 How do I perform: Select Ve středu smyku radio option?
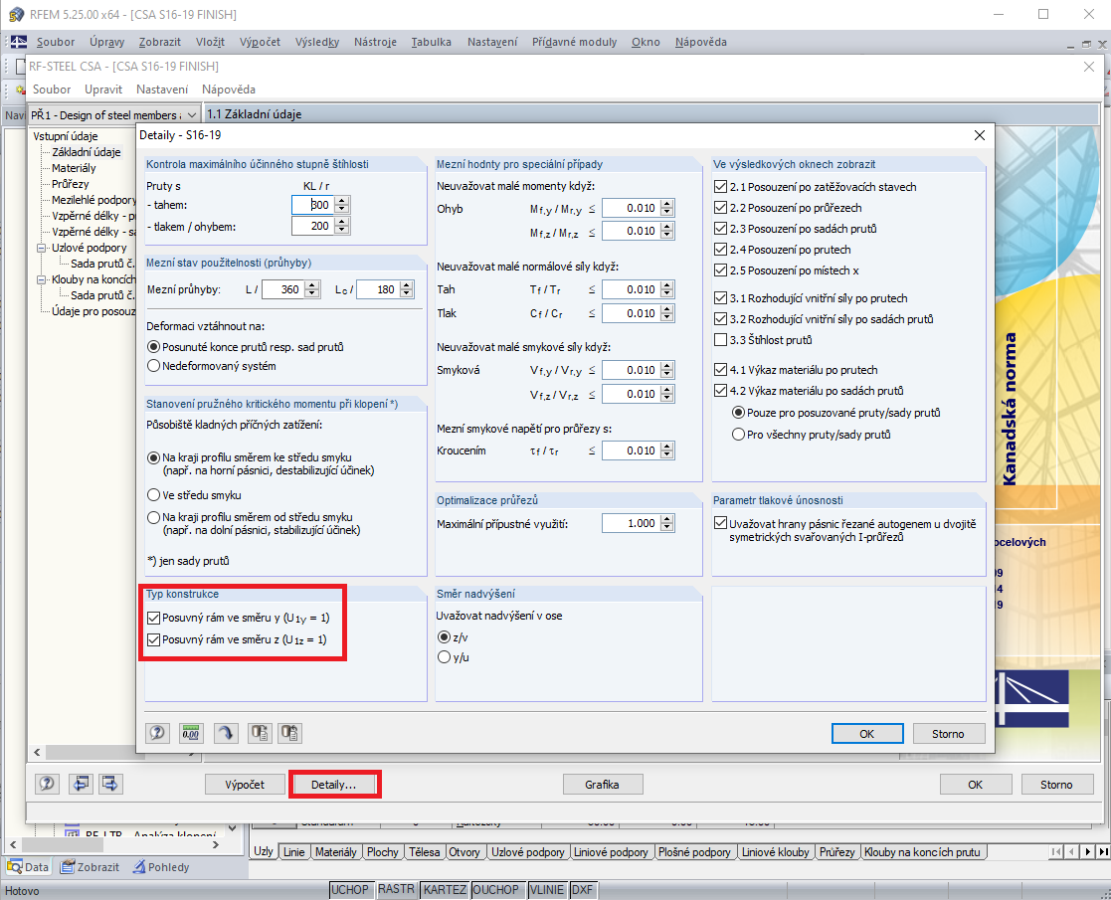pyautogui.click(x=153, y=495)
